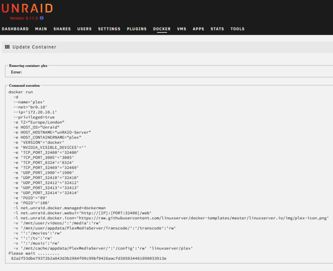Open the Dashboard tab
Image resolution: width=333 pixels, height=271 pixels.
tap(15, 29)
